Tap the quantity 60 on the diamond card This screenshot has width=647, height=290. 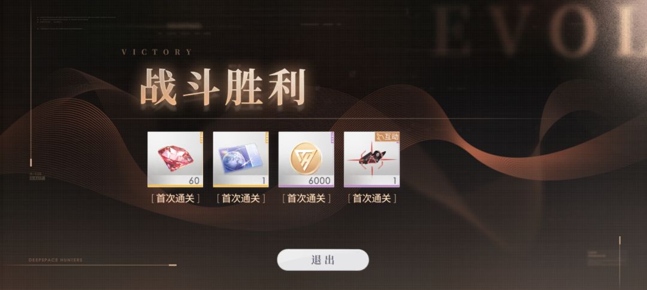[194, 181]
